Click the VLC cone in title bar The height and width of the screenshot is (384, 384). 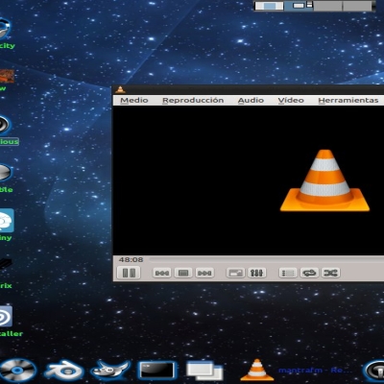[x=120, y=89]
